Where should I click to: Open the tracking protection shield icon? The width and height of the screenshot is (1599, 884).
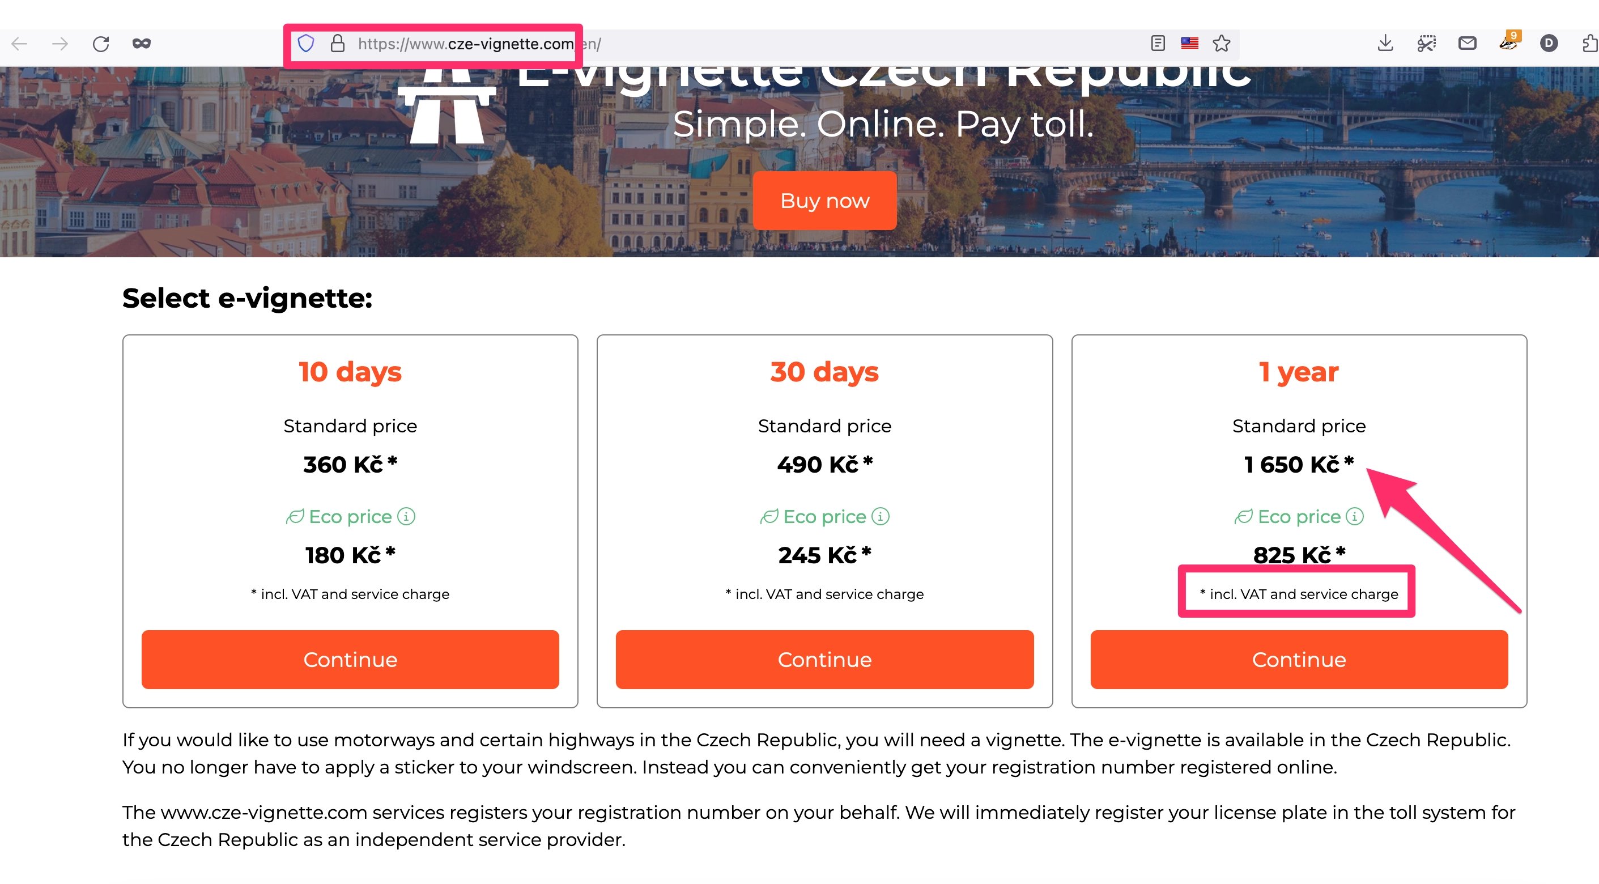306,44
